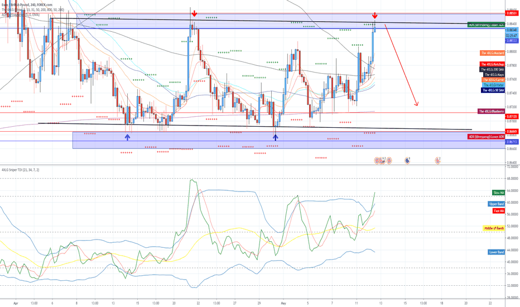Click the blue 0.88333 price tag
This screenshot has height=307, width=520.
(x=512, y=41)
